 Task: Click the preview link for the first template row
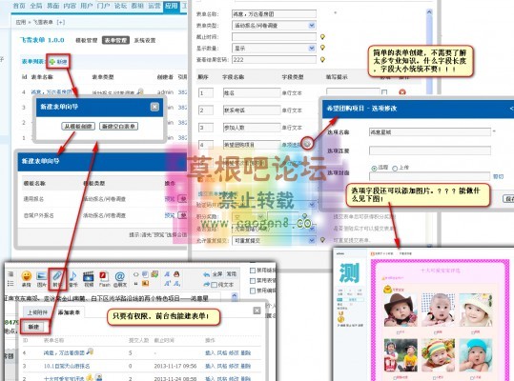[170, 199]
